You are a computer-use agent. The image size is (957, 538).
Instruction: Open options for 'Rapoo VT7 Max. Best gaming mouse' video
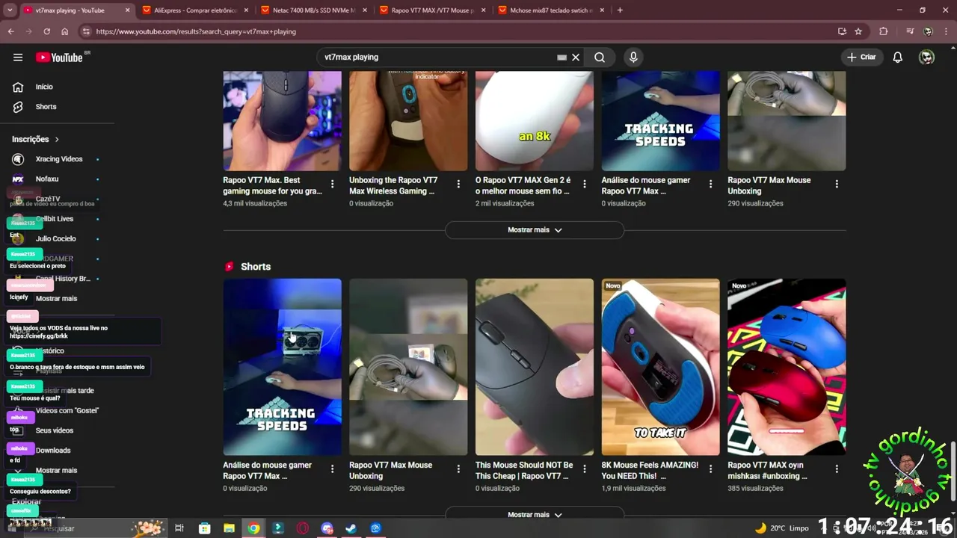[x=333, y=184]
